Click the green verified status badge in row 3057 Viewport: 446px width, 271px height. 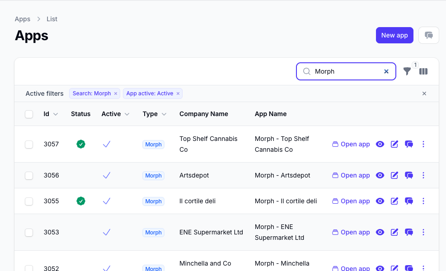(81, 144)
